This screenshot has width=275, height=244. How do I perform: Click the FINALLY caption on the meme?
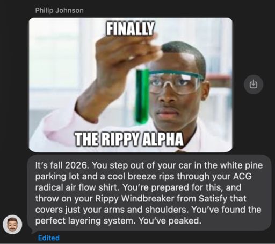tap(131, 29)
